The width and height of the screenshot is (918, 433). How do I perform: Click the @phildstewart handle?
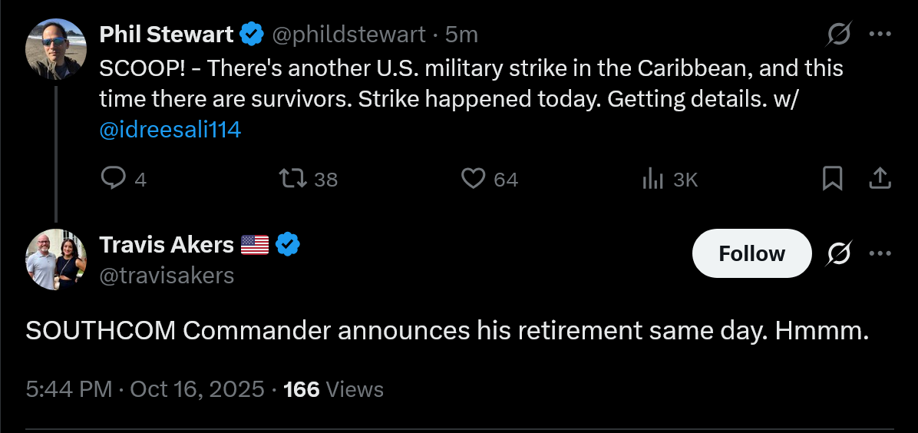point(349,35)
